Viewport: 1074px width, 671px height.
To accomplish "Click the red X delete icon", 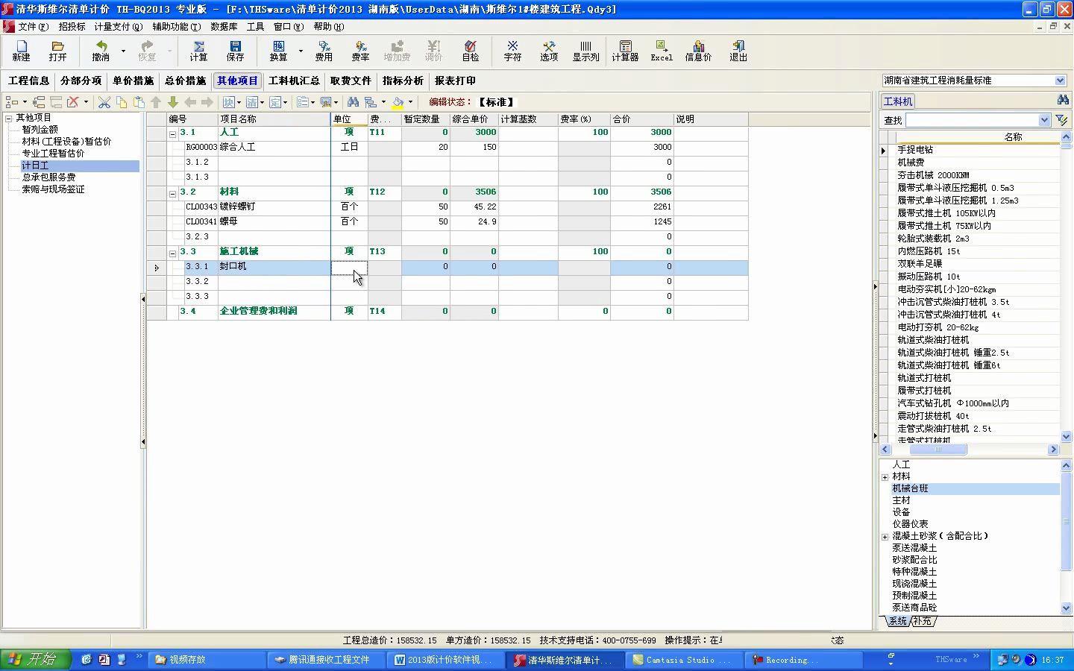I will coord(73,102).
